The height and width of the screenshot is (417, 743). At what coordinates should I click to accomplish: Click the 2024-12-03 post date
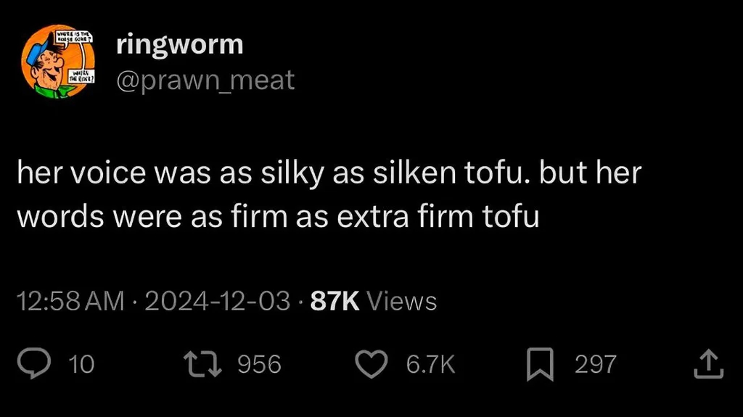(218, 300)
